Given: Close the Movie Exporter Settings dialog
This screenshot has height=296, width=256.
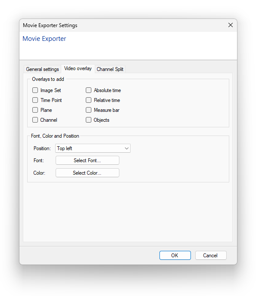Looking at the screenshot, I should point(230,25).
